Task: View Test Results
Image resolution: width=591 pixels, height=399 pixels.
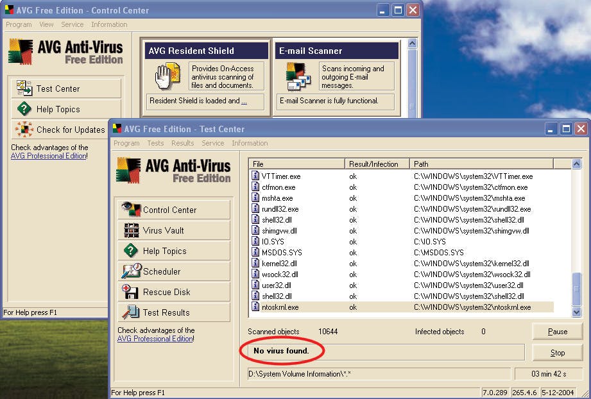Action: coord(174,312)
